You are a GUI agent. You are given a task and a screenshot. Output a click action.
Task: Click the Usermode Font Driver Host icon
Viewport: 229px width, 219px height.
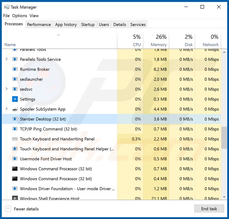(15, 159)
